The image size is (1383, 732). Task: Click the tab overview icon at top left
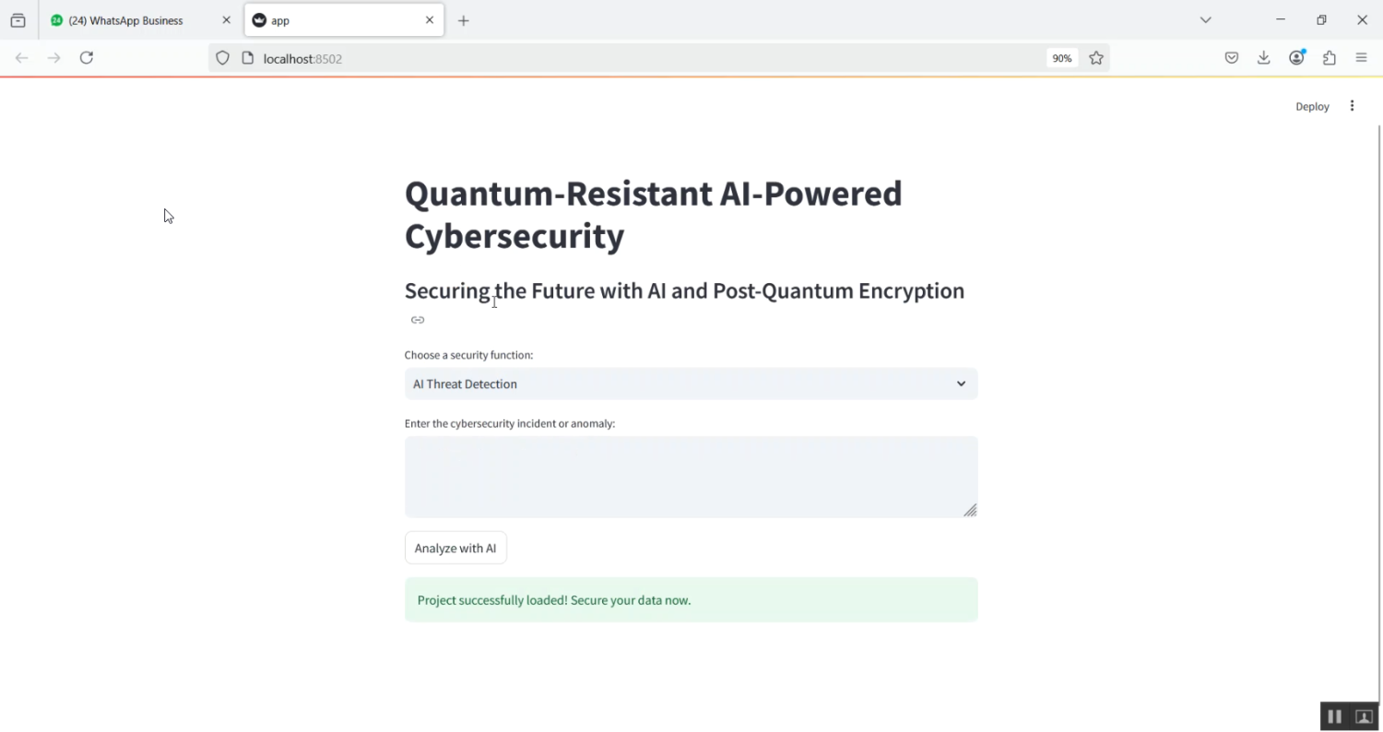tap(18, 19)
